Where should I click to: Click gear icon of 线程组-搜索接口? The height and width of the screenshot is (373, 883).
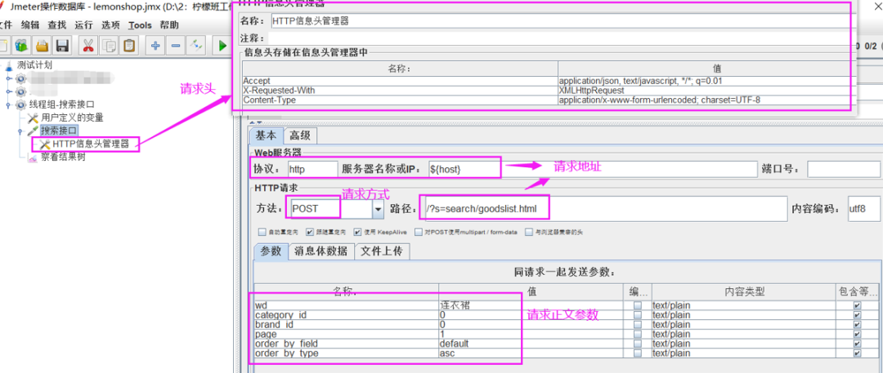[20, 105]
